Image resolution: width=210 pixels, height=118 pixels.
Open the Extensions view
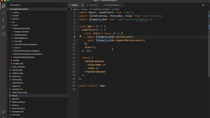[x=4, y=34]
